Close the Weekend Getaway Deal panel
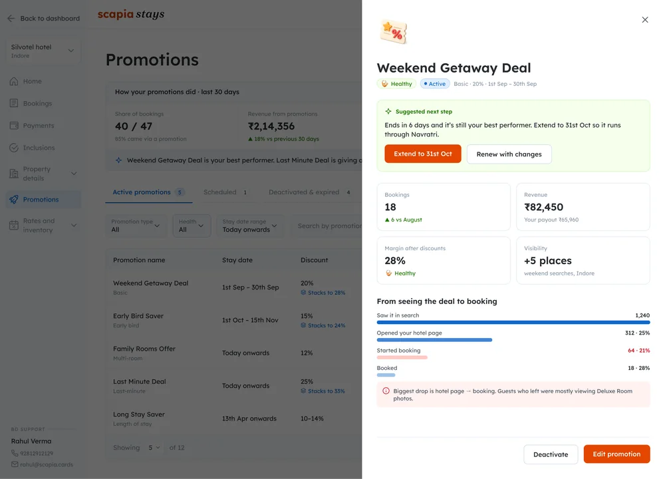 click(644, 19)
